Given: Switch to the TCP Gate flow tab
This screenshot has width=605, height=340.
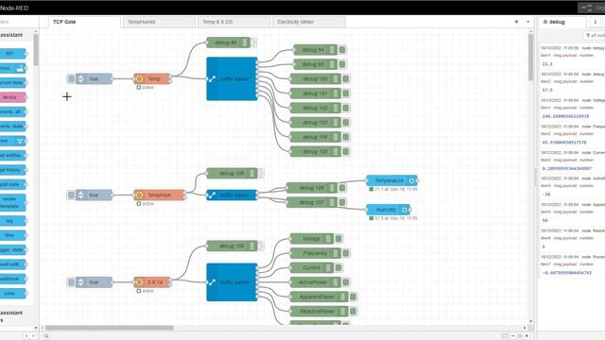Looking at the screenshot, I should [84, 22].
